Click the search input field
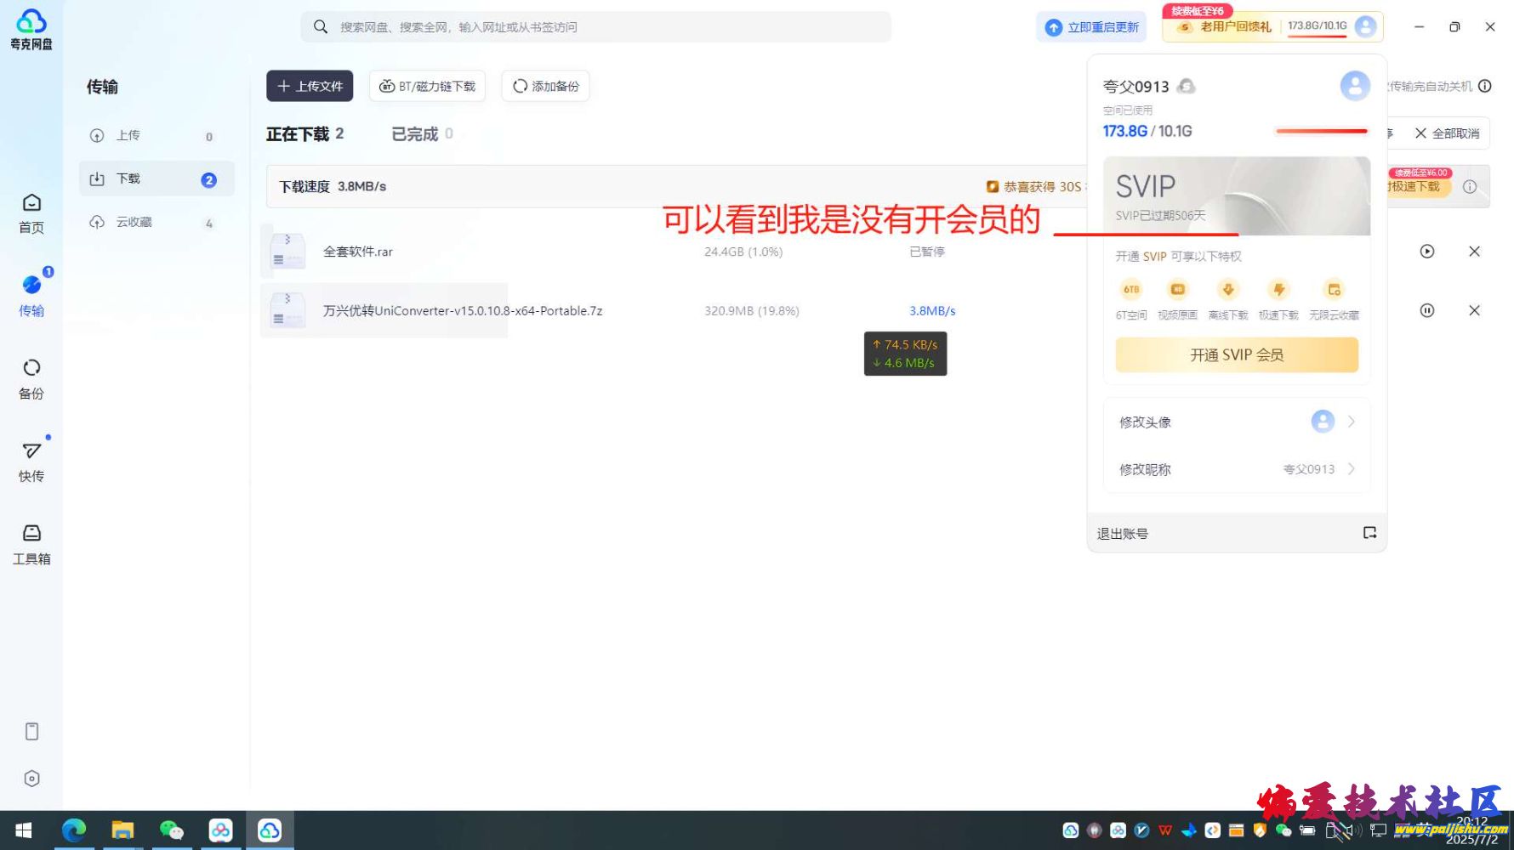The width and height of the screenshot is (1514, 850). (x=595, y=27)
